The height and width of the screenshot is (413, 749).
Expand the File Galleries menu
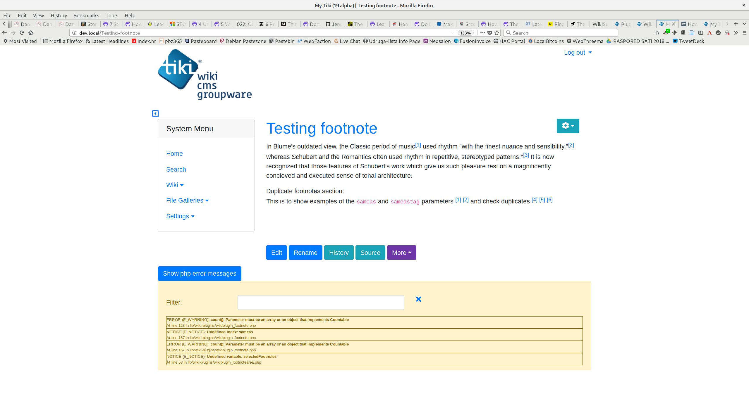pos(188,201)
